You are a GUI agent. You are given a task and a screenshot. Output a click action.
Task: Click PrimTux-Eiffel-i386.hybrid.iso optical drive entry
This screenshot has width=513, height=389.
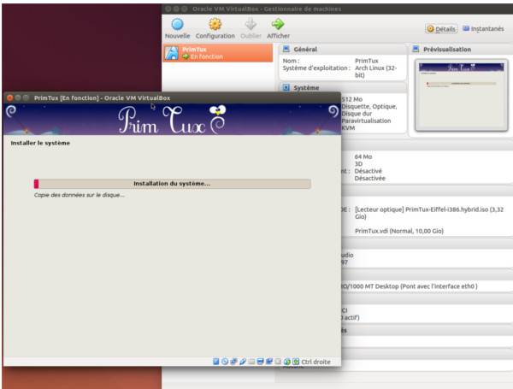pos(429,213)
